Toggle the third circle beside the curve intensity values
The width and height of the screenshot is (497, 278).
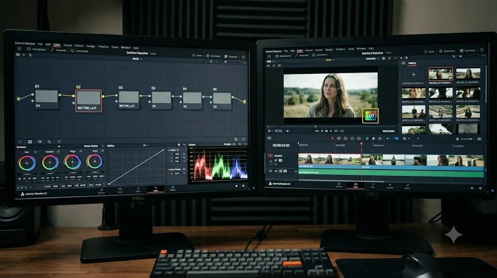(x=184, y=161)
